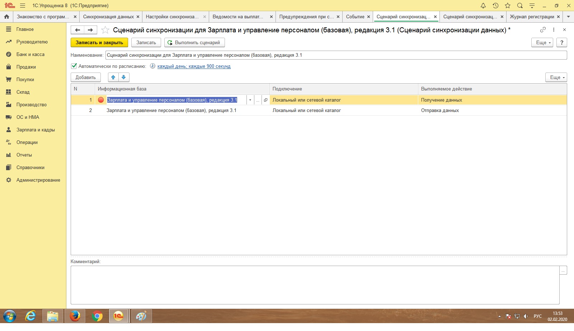Open ОС и НМА section
This screenshot has width=574, height=331.
pos(28,117)
